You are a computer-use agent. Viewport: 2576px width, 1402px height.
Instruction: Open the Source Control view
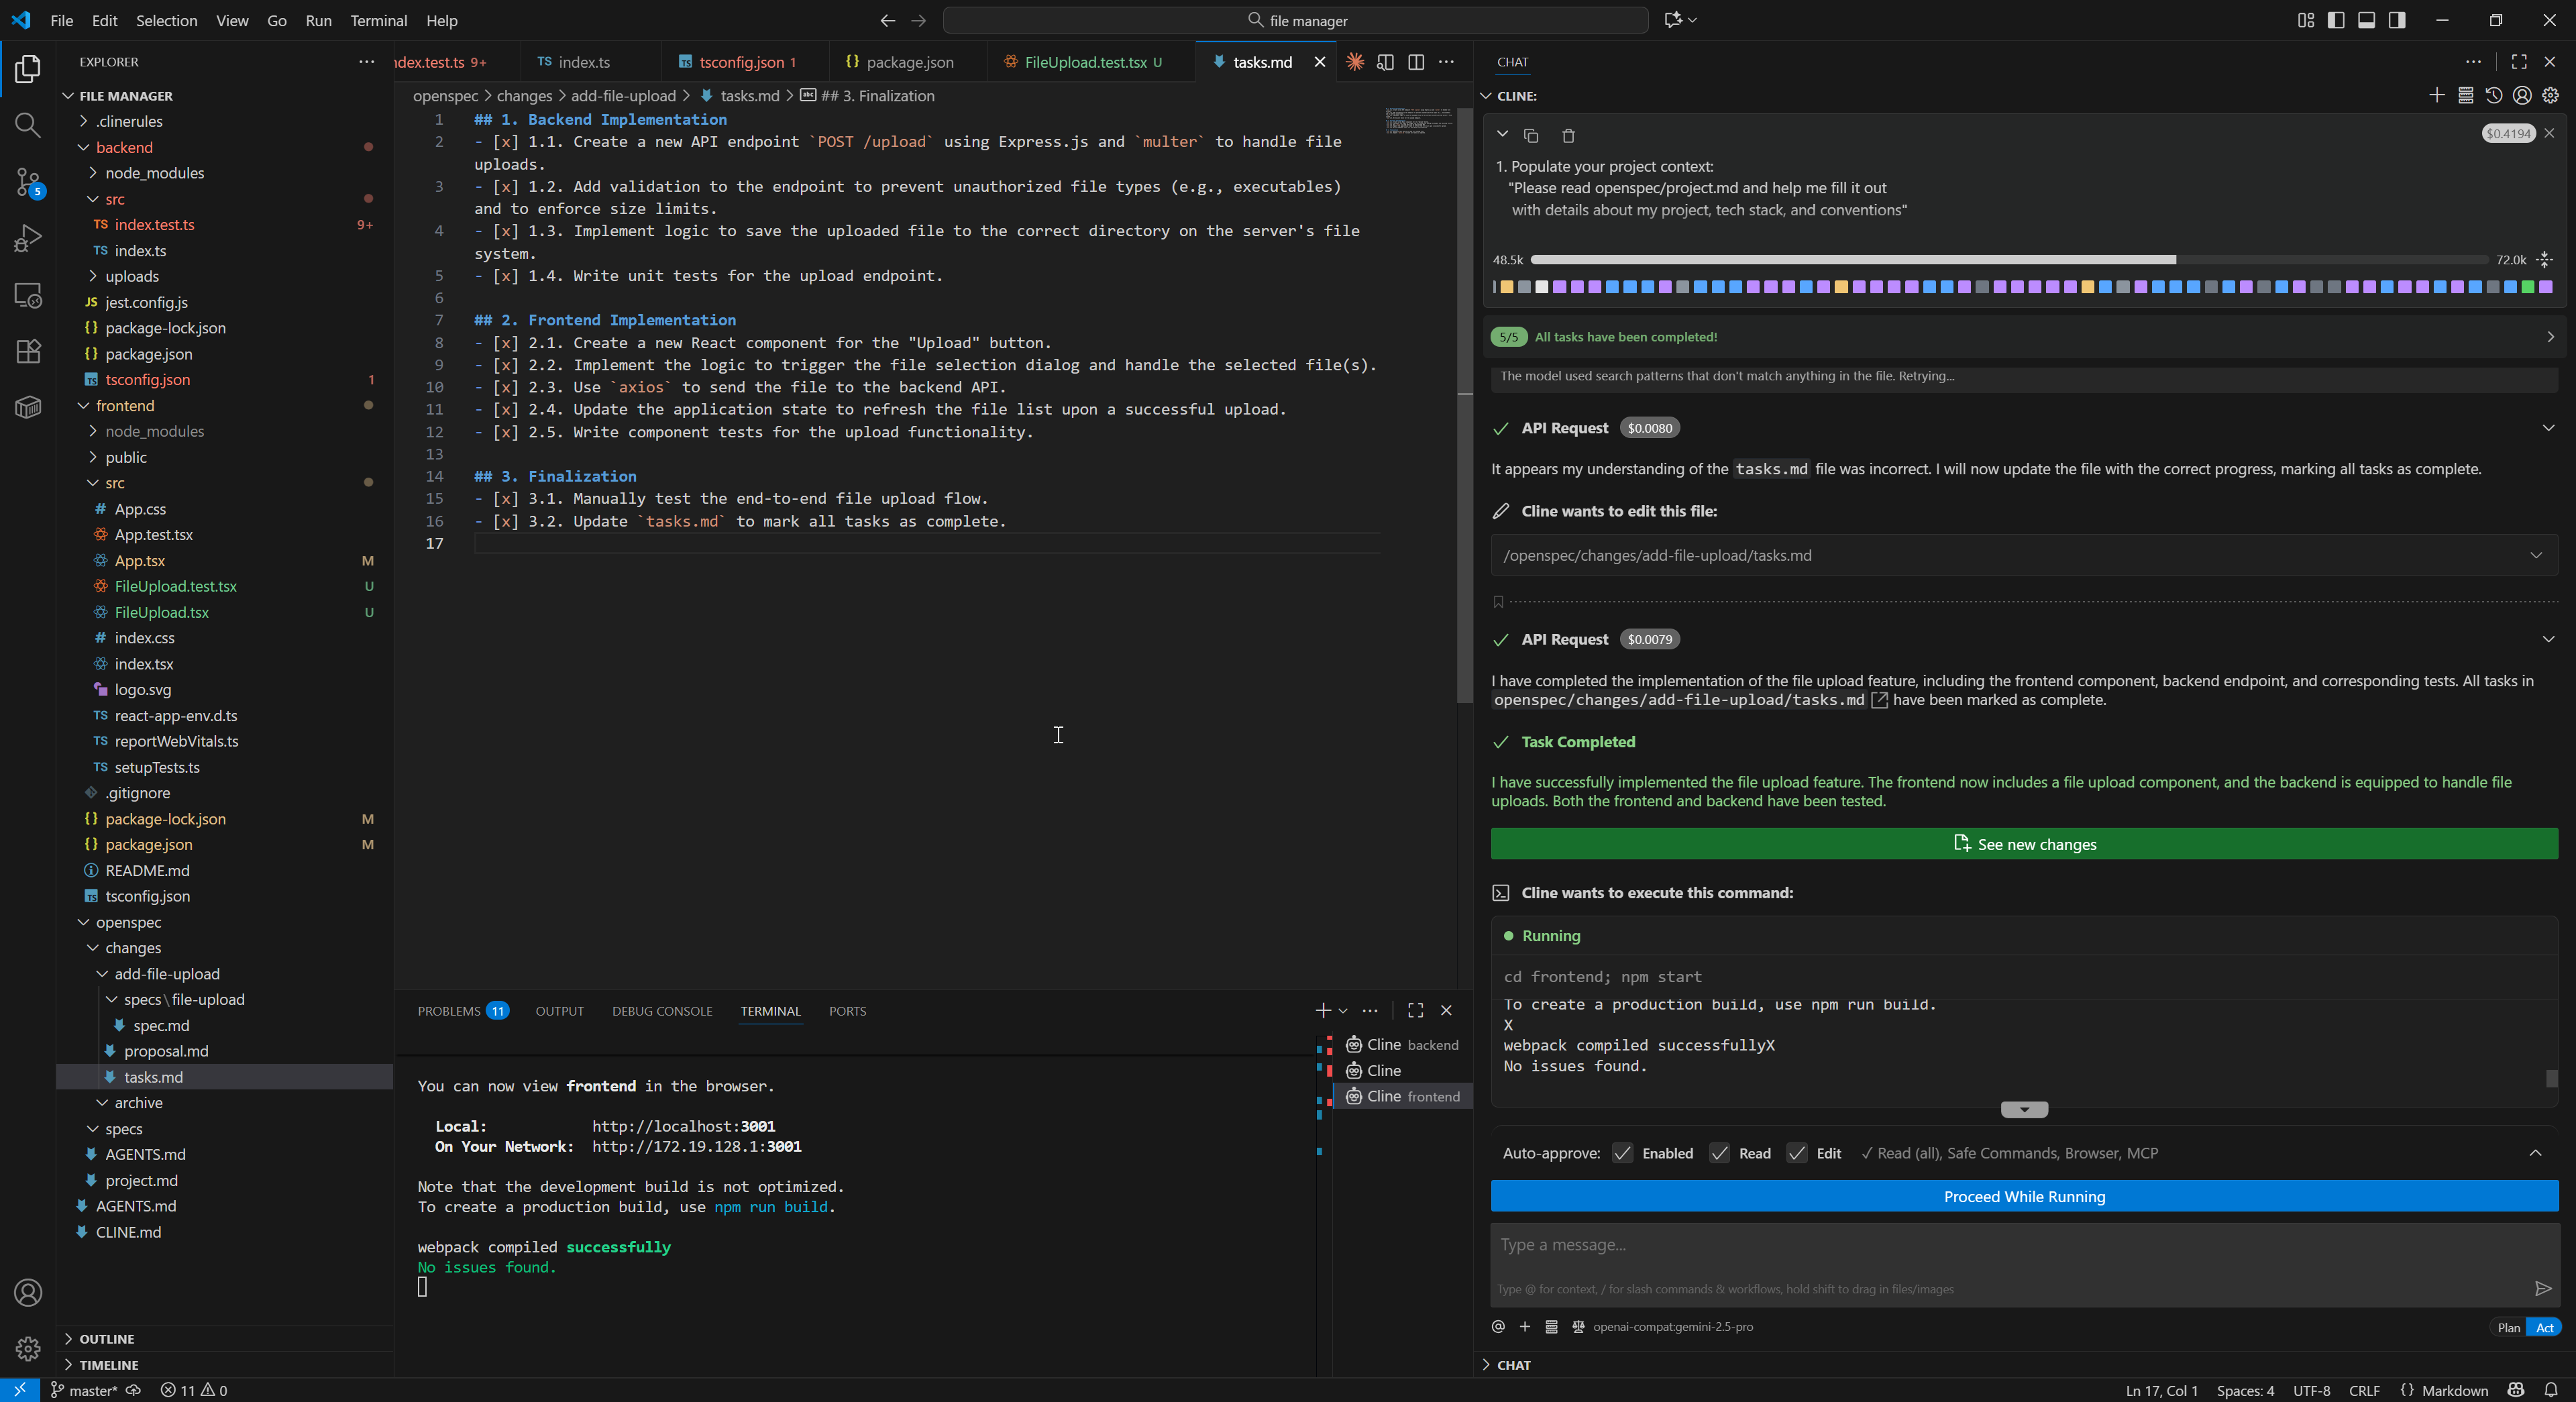pyautogui.click(x=28, y=182)
